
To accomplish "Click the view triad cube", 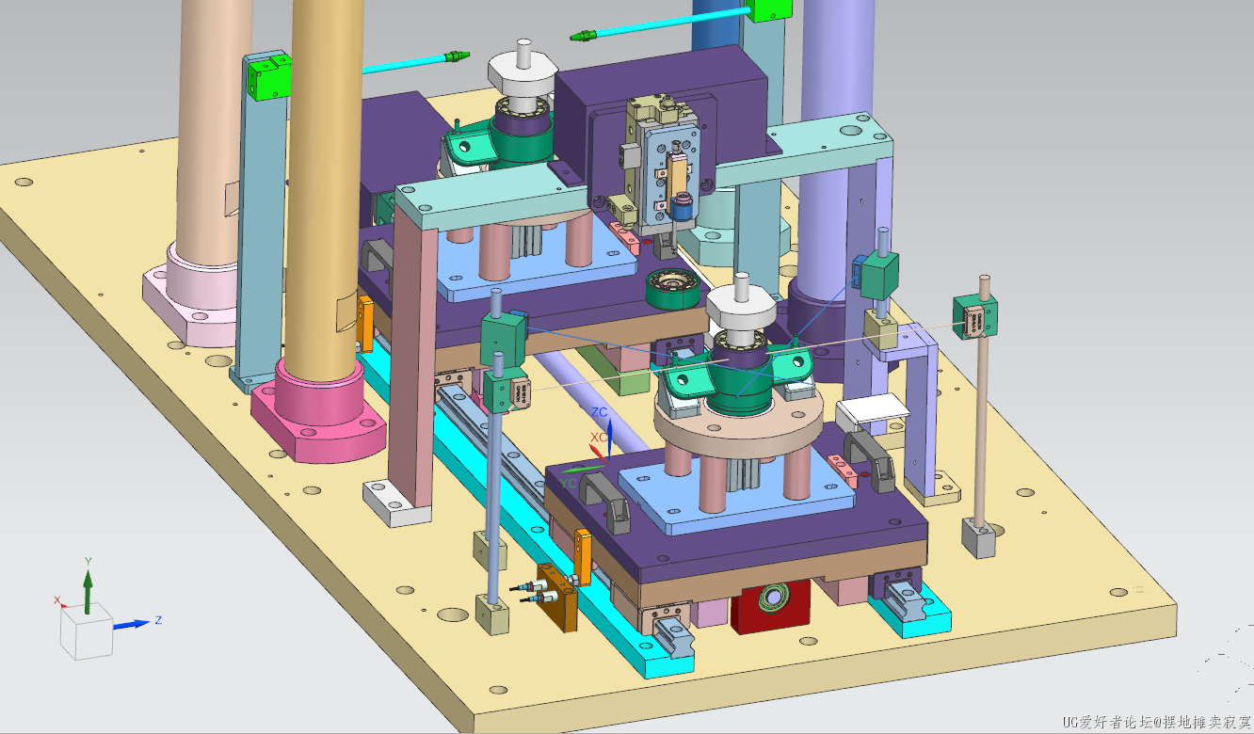I will pyautogui.click(x=88, y=632).
